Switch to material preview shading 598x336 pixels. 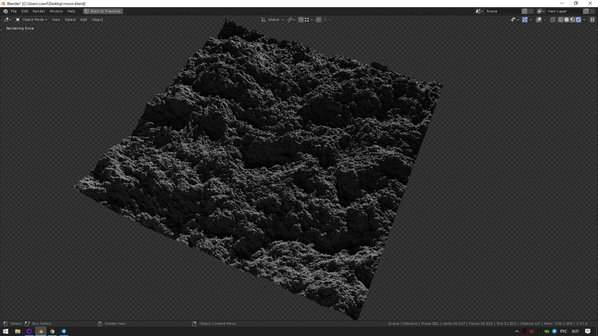[x=572, y=20]
